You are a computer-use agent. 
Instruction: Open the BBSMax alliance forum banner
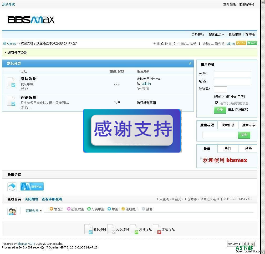pos(32,187)
